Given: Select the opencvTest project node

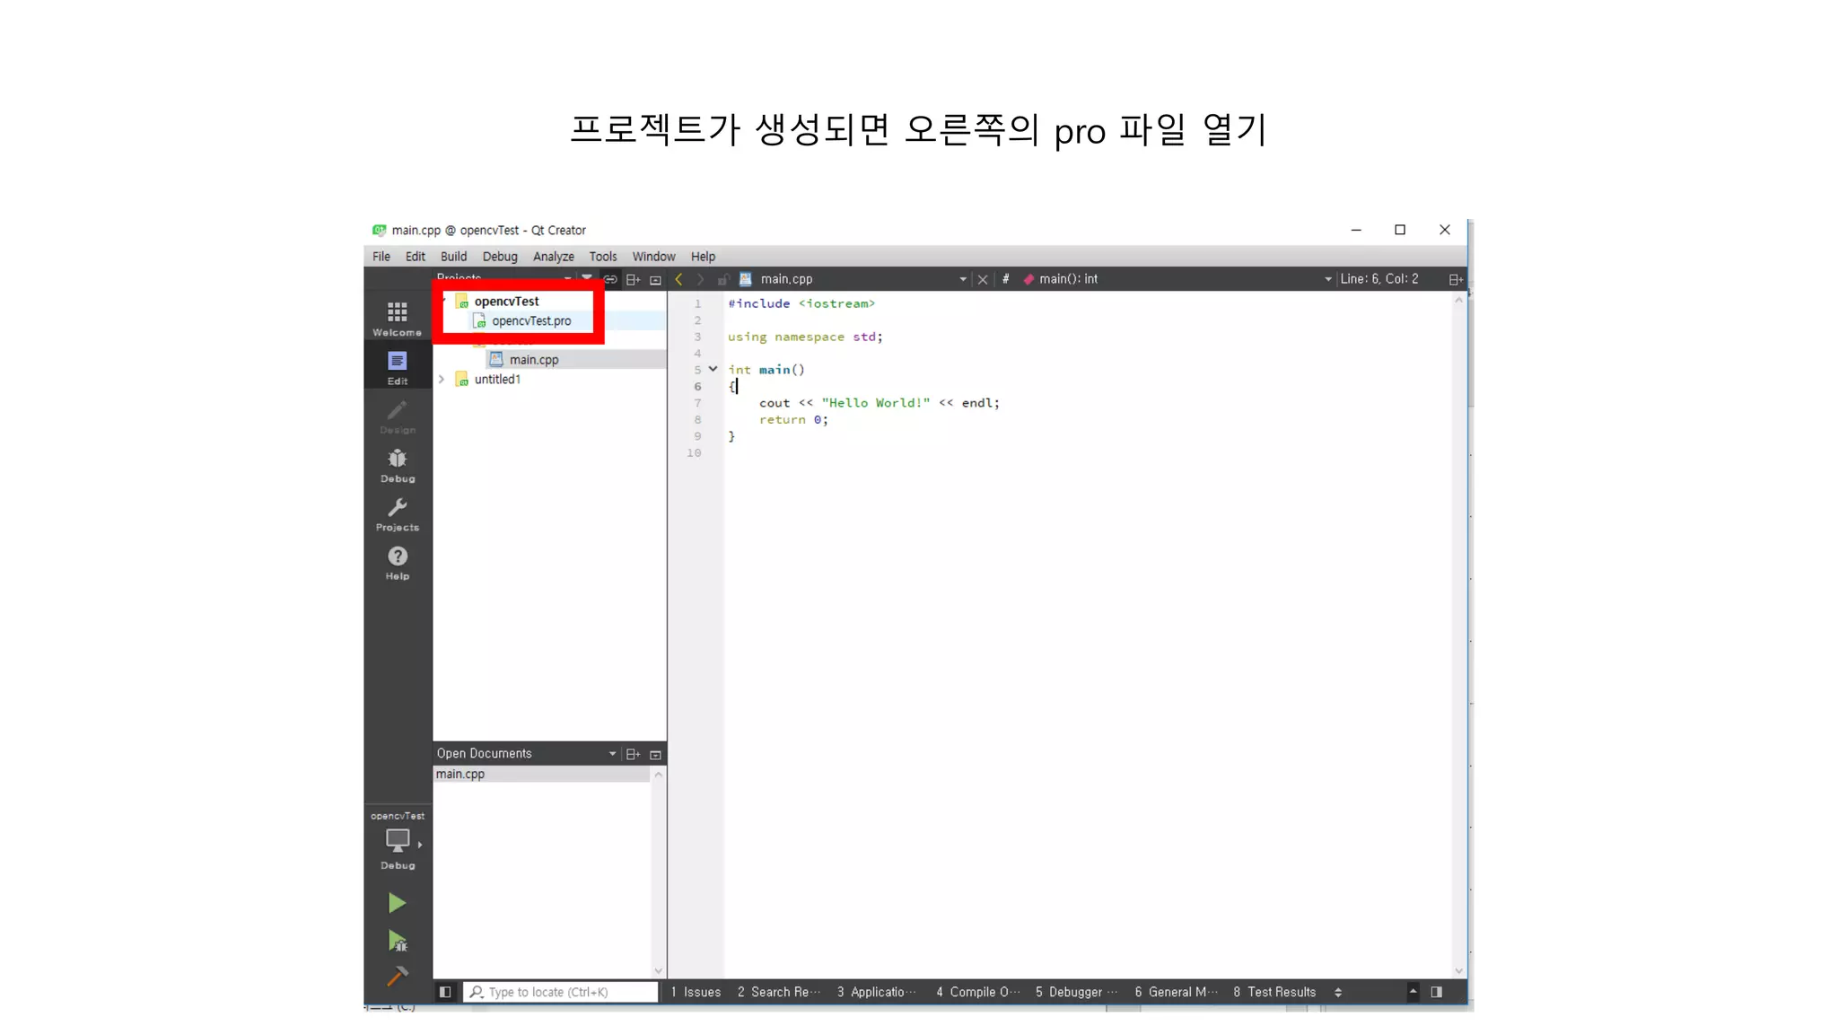Looking at the screenshot, I should coord(507,302).
